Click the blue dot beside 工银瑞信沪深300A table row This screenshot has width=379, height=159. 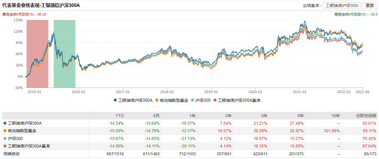coord(5,123)
